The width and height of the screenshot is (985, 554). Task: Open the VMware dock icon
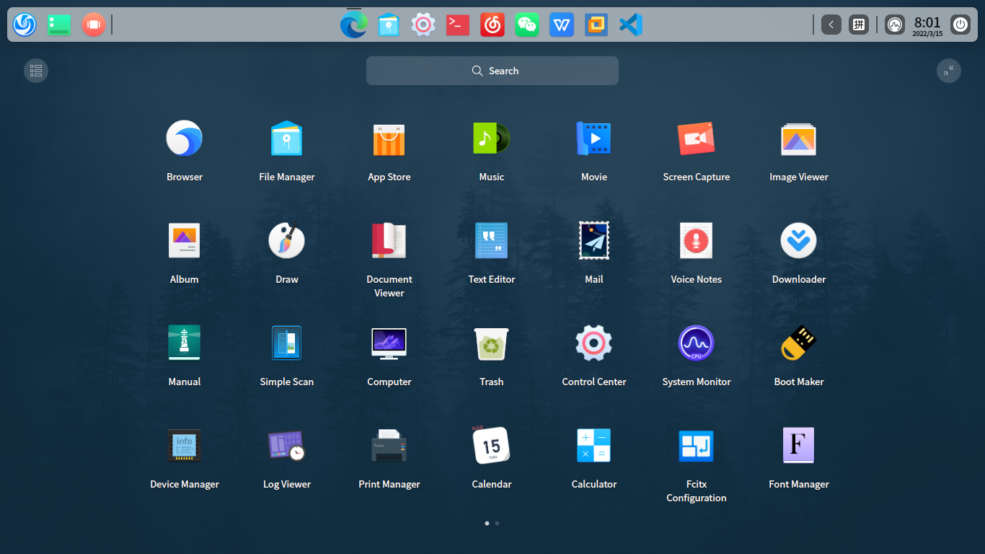tap(596, 25)
